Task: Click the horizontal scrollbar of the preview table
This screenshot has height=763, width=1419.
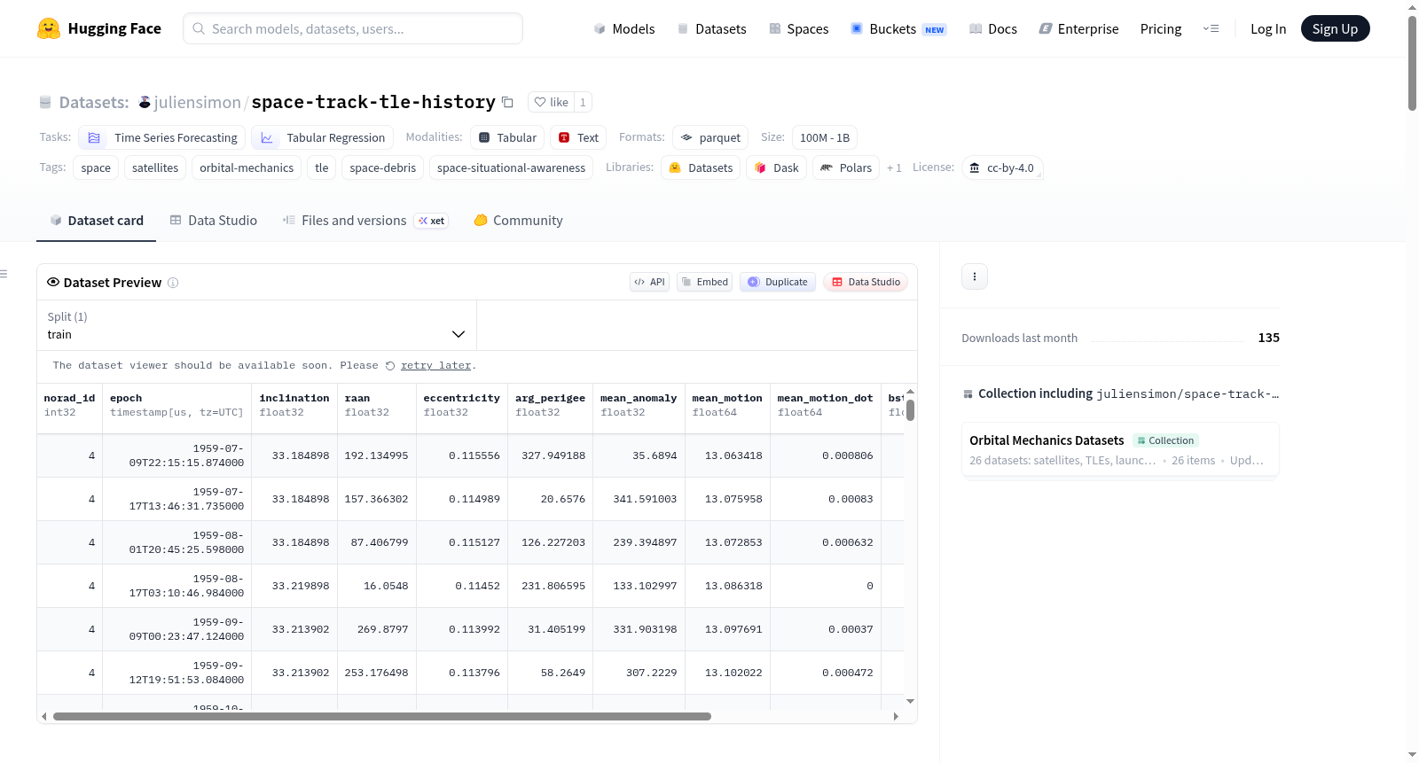Action: [382, 716]
